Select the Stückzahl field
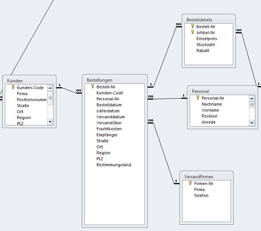This screenshot has width=261, height=231. tap(205, 45)
